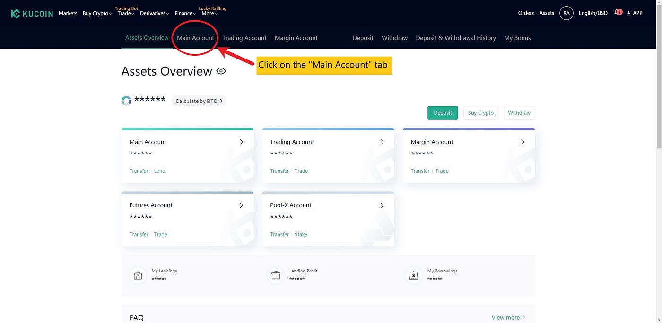Click the My Borrowings dollar icon
Image resolution: width=662 pixels, height=323 pixels.
click(x=414, y=275)
